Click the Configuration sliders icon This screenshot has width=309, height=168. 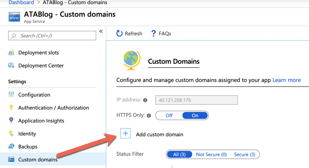(11, 95)
